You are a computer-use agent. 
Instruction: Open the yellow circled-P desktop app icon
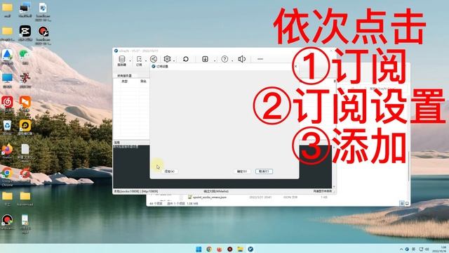click(25, 126)
